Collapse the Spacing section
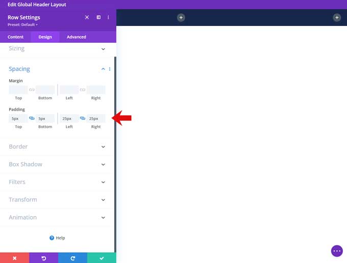Viewport: 347px width, 263px height. [103, 69]
